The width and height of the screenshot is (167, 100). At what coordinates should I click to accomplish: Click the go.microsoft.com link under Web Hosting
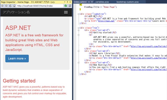(x=149, y=69)
